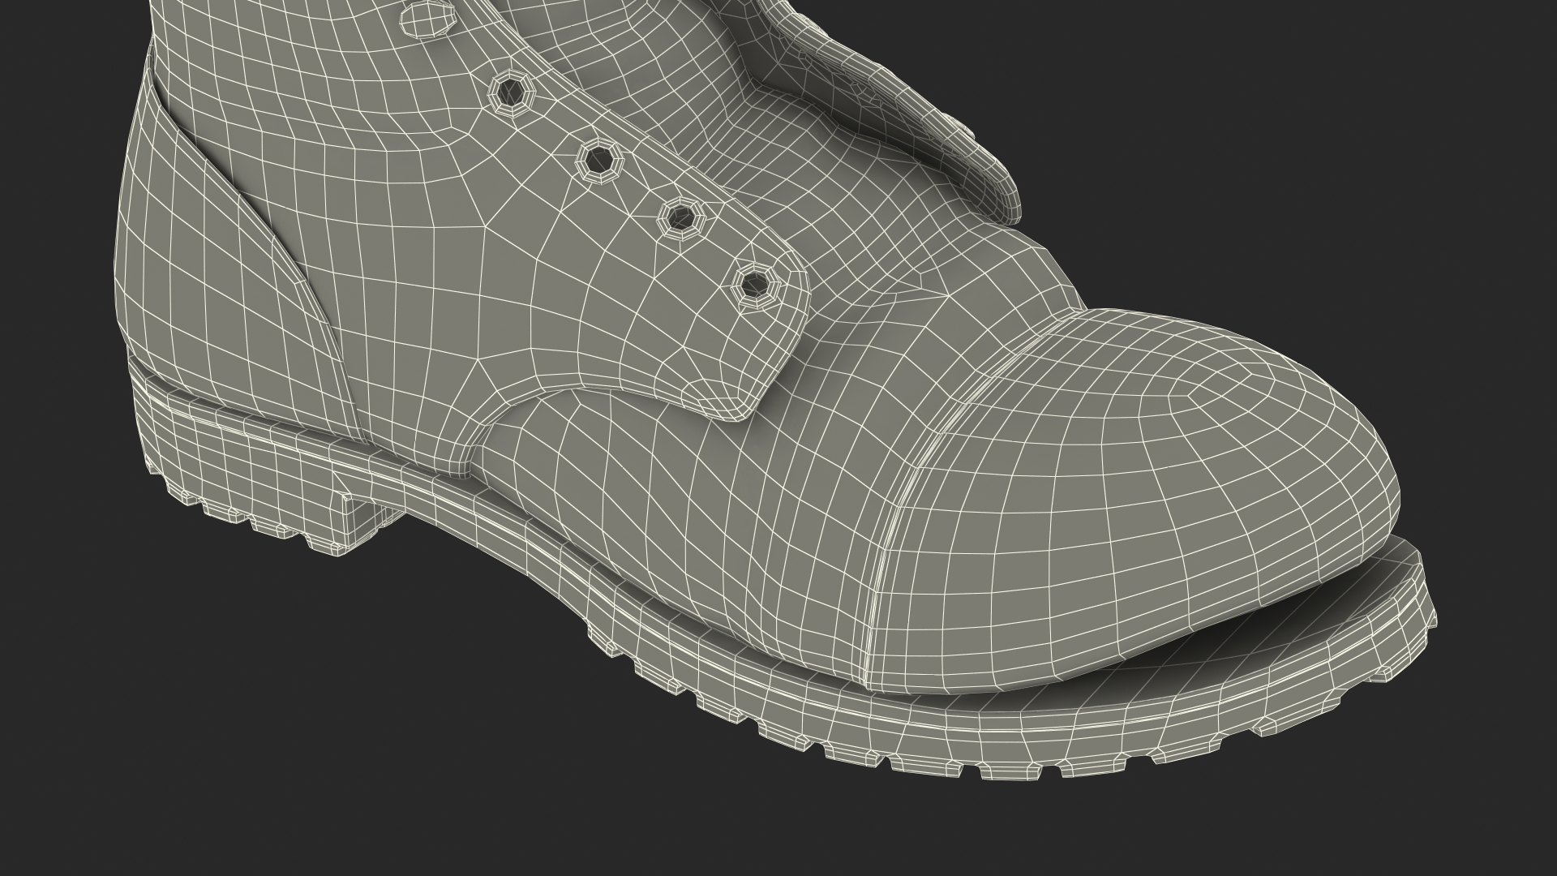
Task: Click the lowest eyelet on the lace flap
Action: click(x=756, y=285)
